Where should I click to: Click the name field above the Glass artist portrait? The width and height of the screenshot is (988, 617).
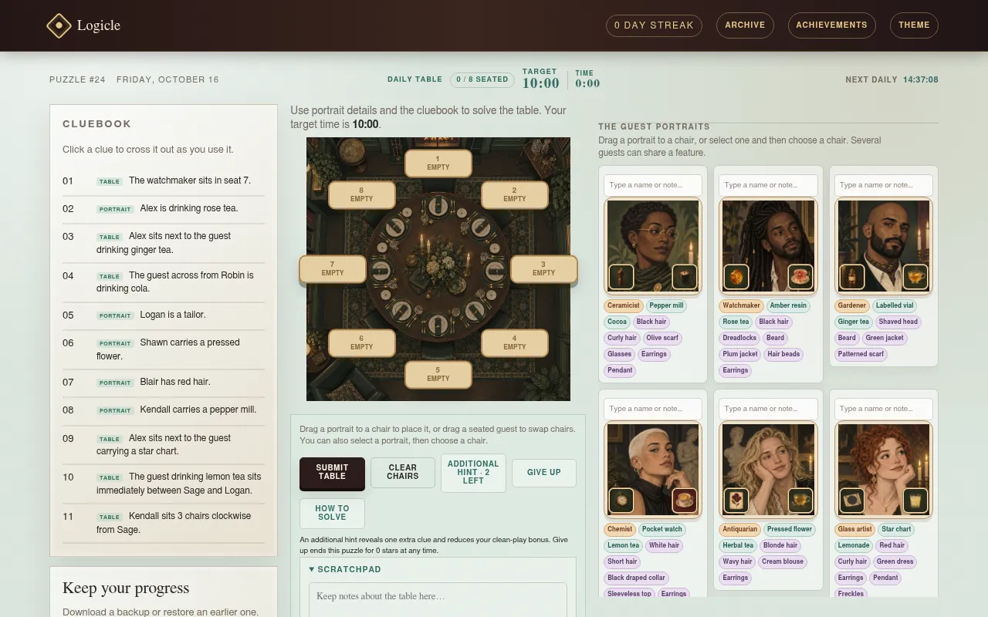[884, 409]
